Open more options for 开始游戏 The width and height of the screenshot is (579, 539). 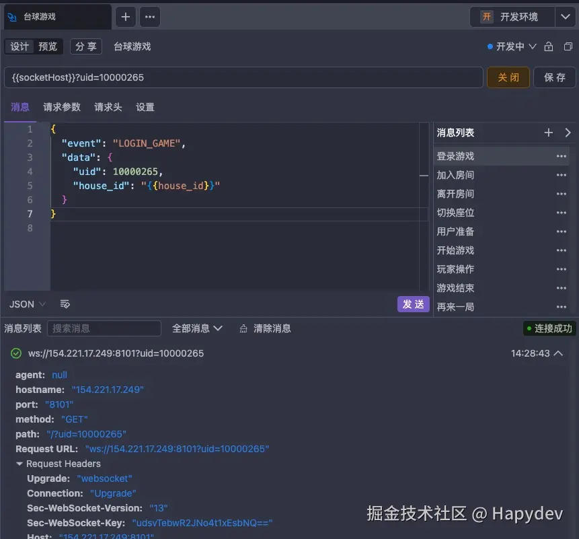(x=562, y=250)
